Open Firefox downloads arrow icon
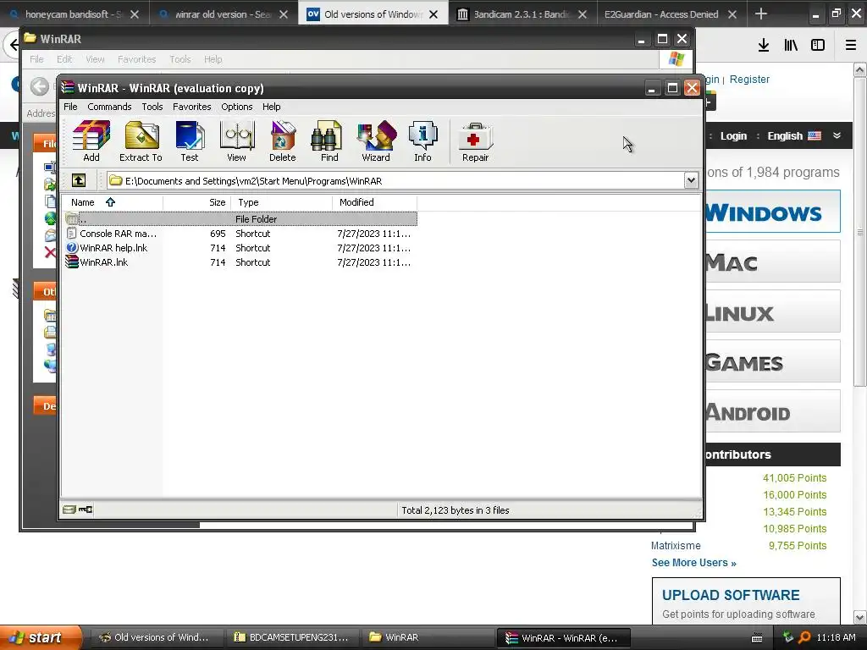The image size is (867, 650). coord(764,45)
